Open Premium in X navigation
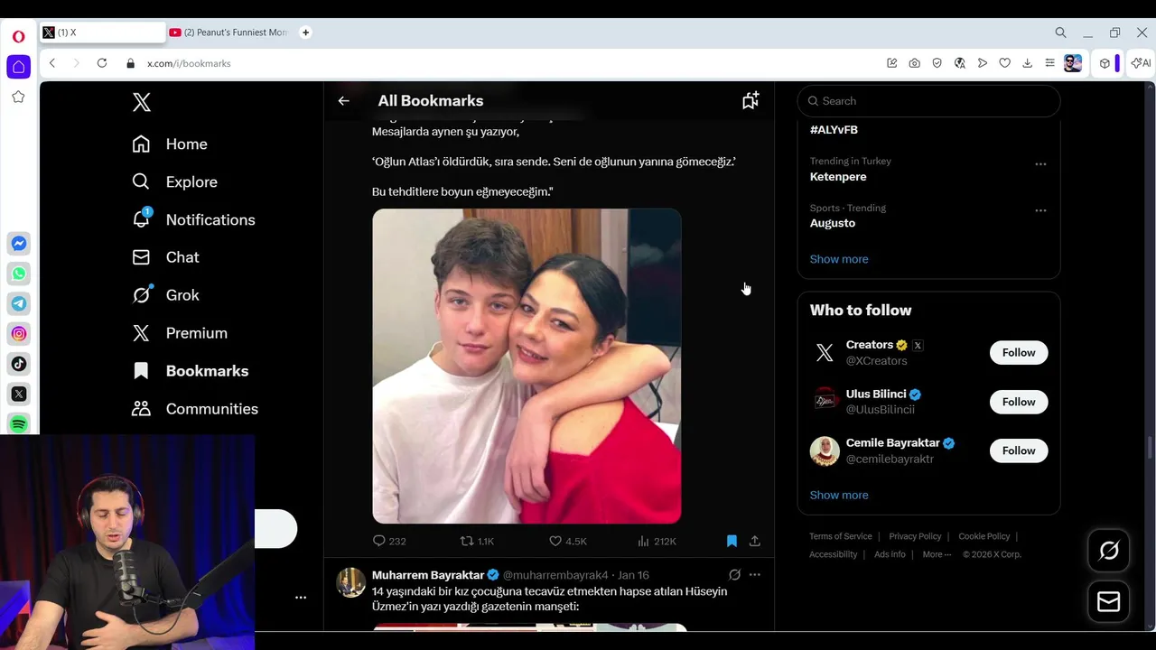 (180, 333)
